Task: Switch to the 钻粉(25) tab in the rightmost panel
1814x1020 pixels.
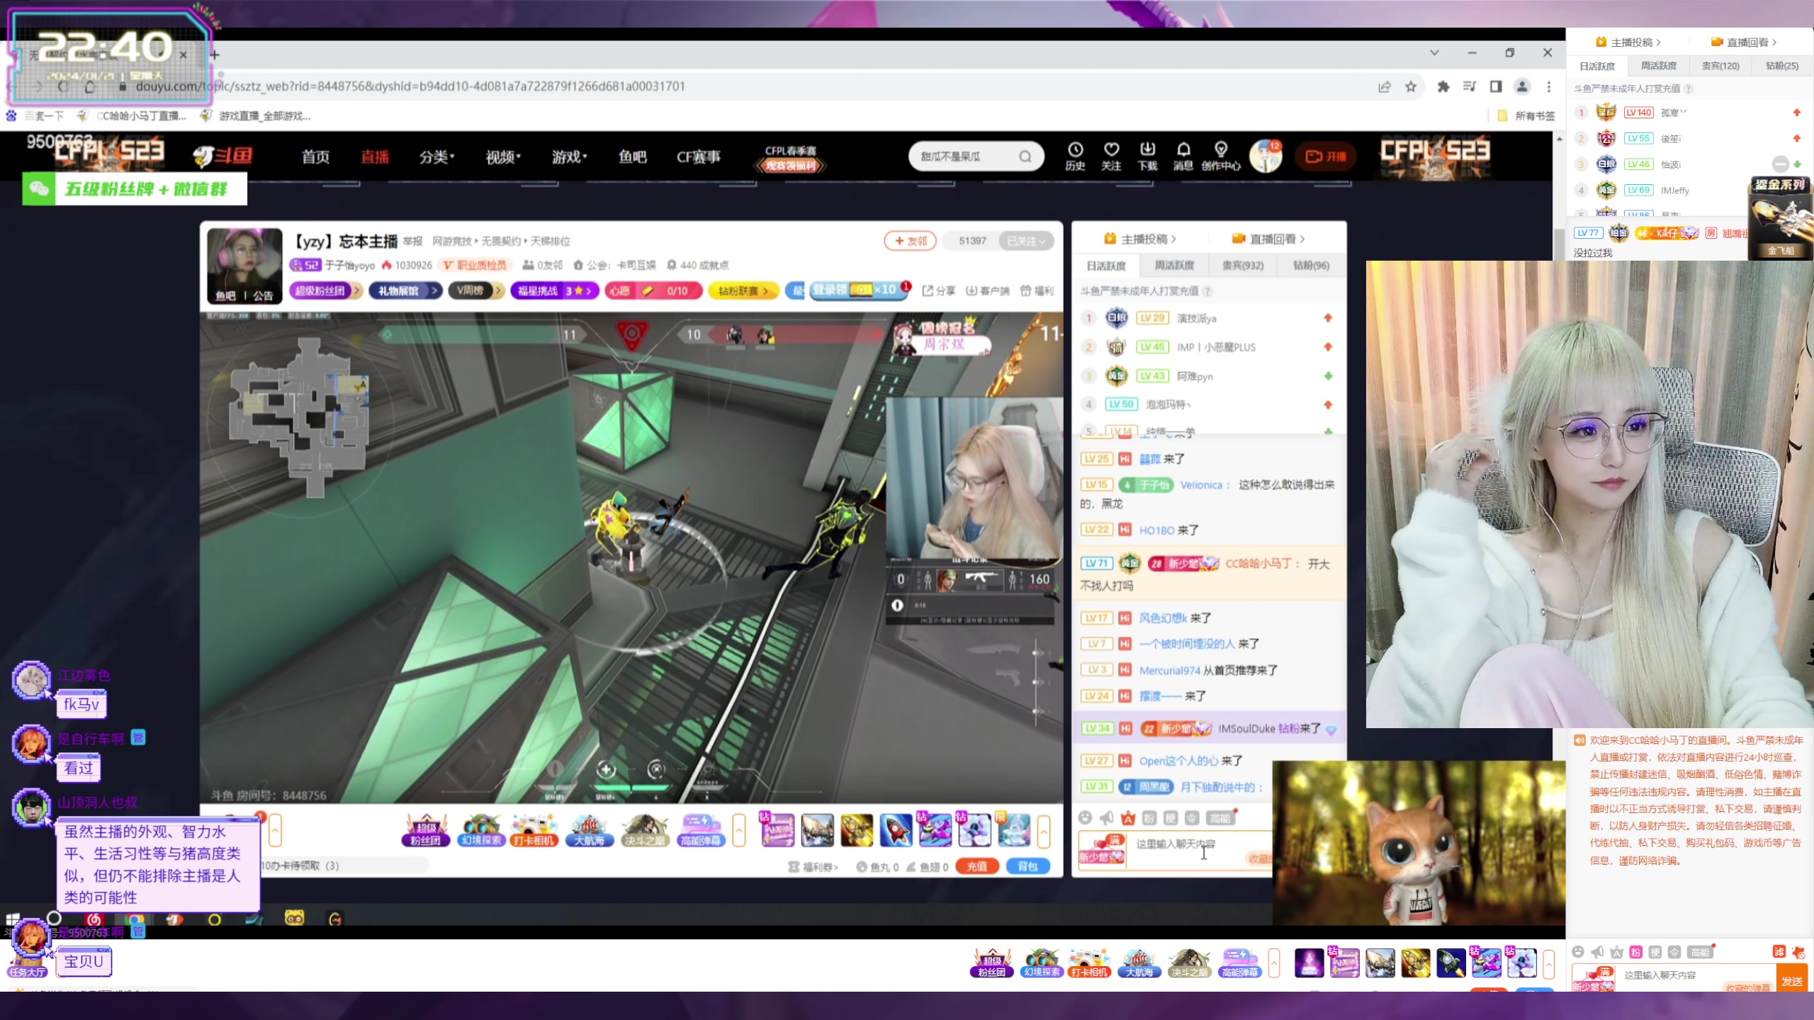Action: point(1781,66)
